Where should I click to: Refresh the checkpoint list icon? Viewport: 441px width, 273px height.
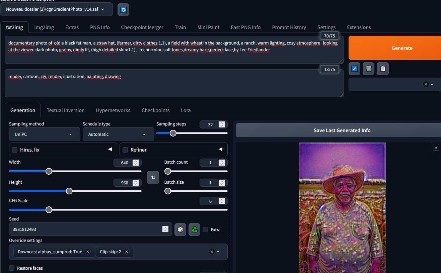pos(123,10)
